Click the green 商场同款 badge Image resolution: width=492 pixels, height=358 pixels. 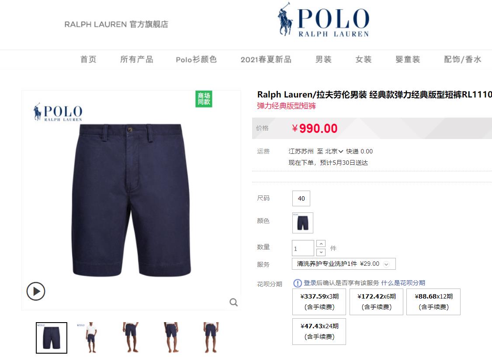[204, 99]
